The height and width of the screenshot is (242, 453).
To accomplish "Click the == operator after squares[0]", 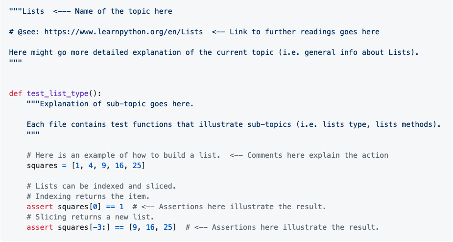I will (110, 207).
